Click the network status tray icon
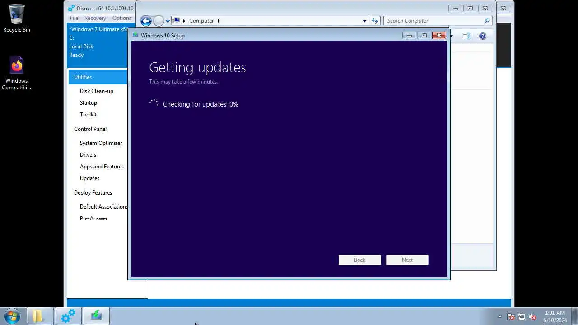The width and height of the screenshot is (578, 325). coord(522,316)
